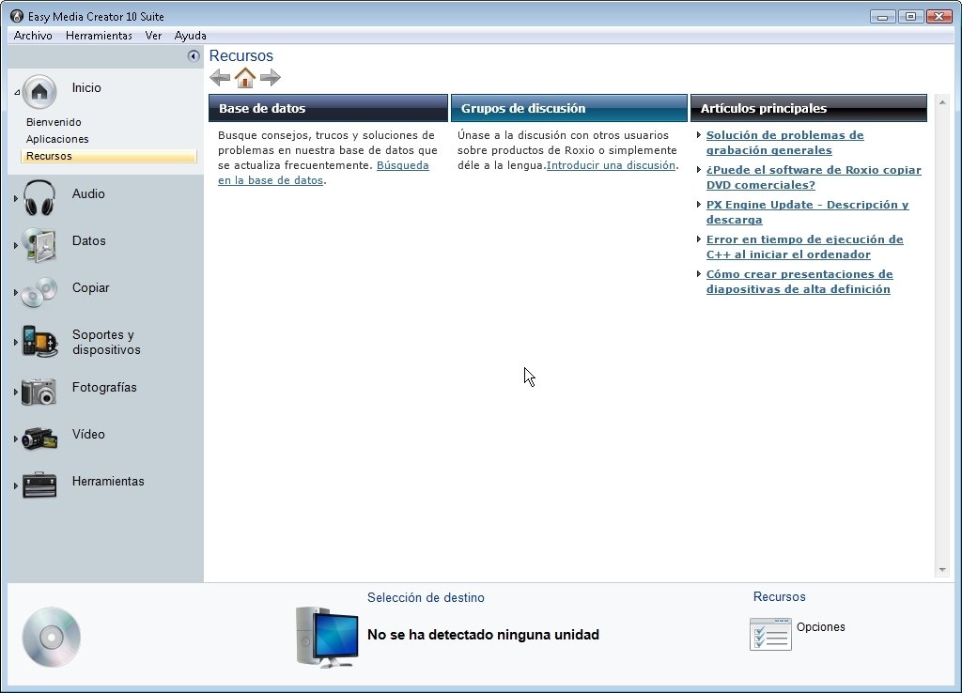Open the Soportes y dispositivos phone icon

39,341
